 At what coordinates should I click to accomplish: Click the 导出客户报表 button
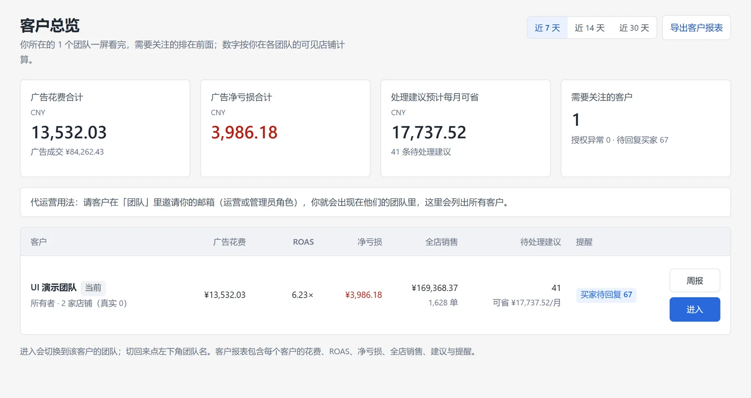697,28
